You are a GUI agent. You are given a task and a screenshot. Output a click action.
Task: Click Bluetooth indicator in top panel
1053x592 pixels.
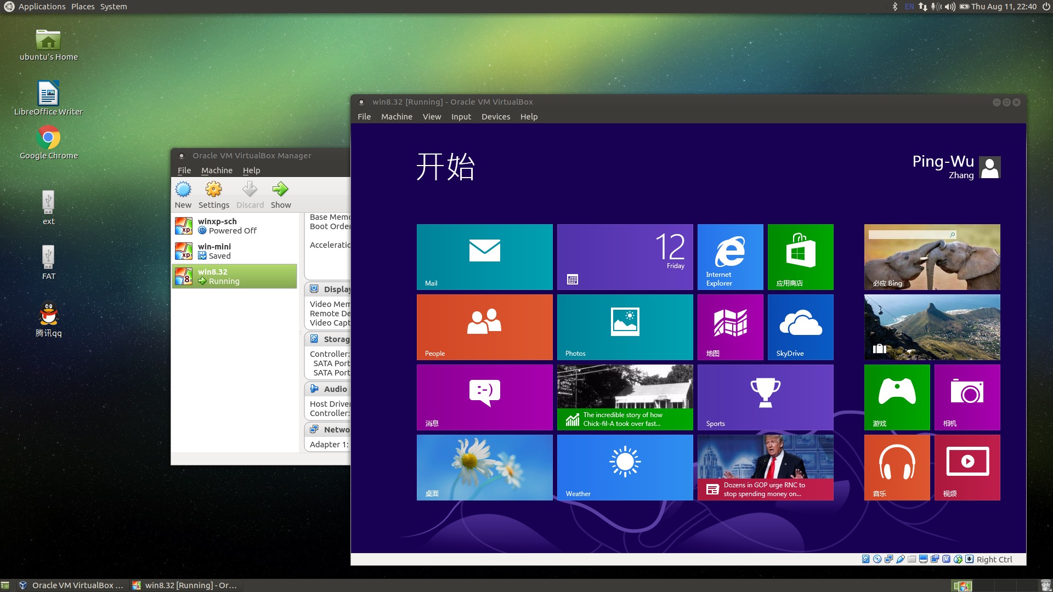(x=895, y=7)
